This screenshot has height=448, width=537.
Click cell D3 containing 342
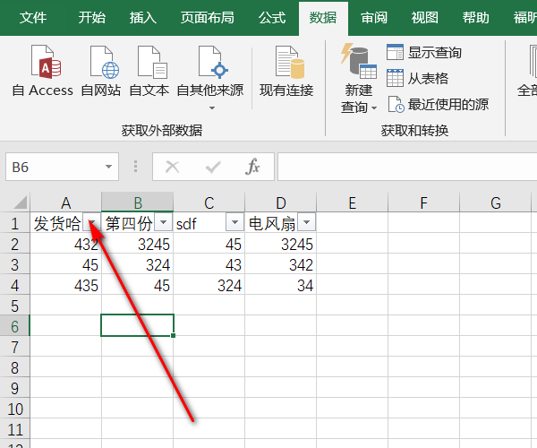281,264
